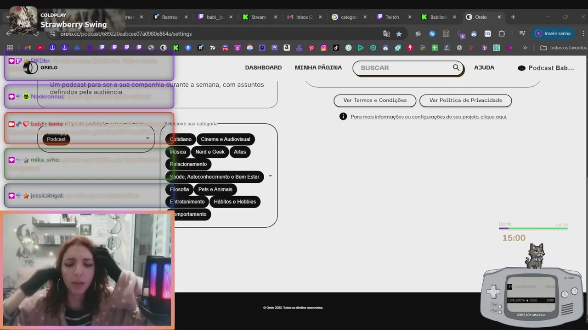Expand the content type dropdown arrow
588x330 pixels.
147,138
